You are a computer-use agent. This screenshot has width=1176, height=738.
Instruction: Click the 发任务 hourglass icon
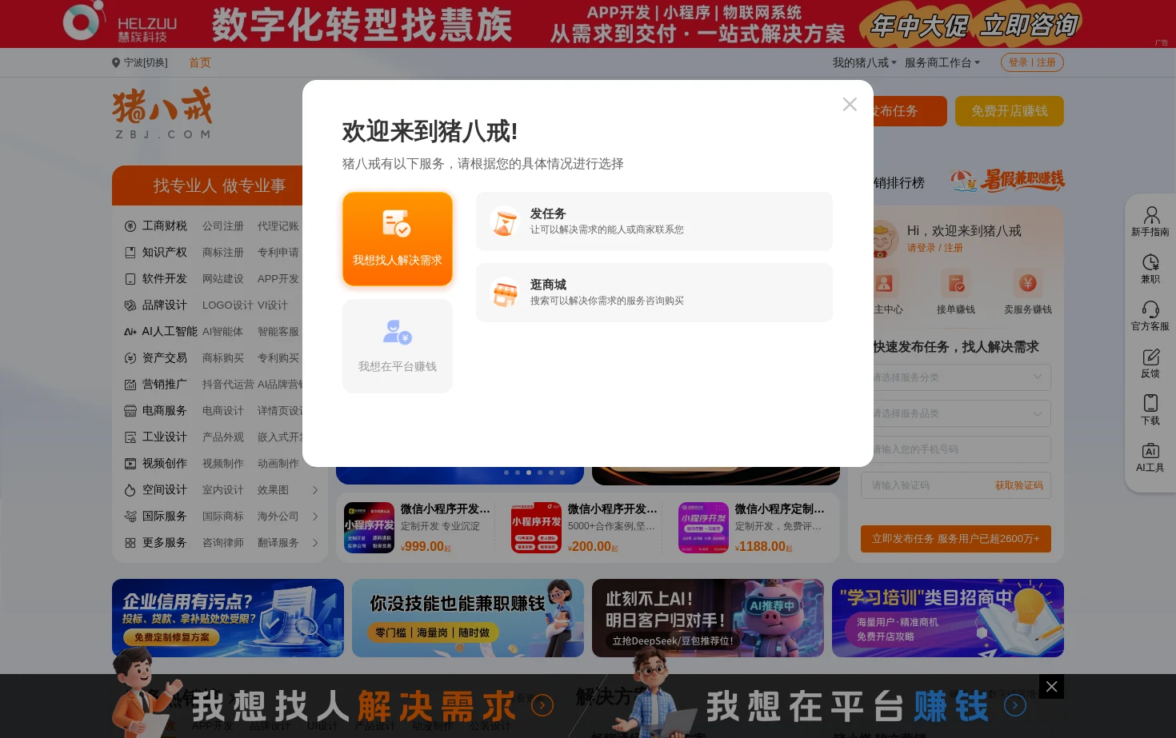pyautogui.click(x=505, y=221)
